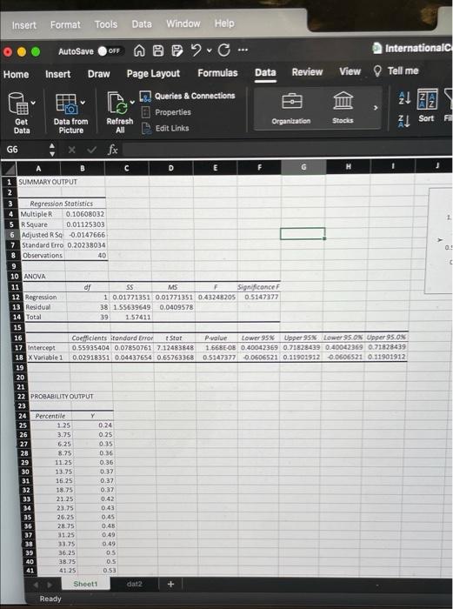Click the SUMMARY OUTPUT cell

[48, 182]
